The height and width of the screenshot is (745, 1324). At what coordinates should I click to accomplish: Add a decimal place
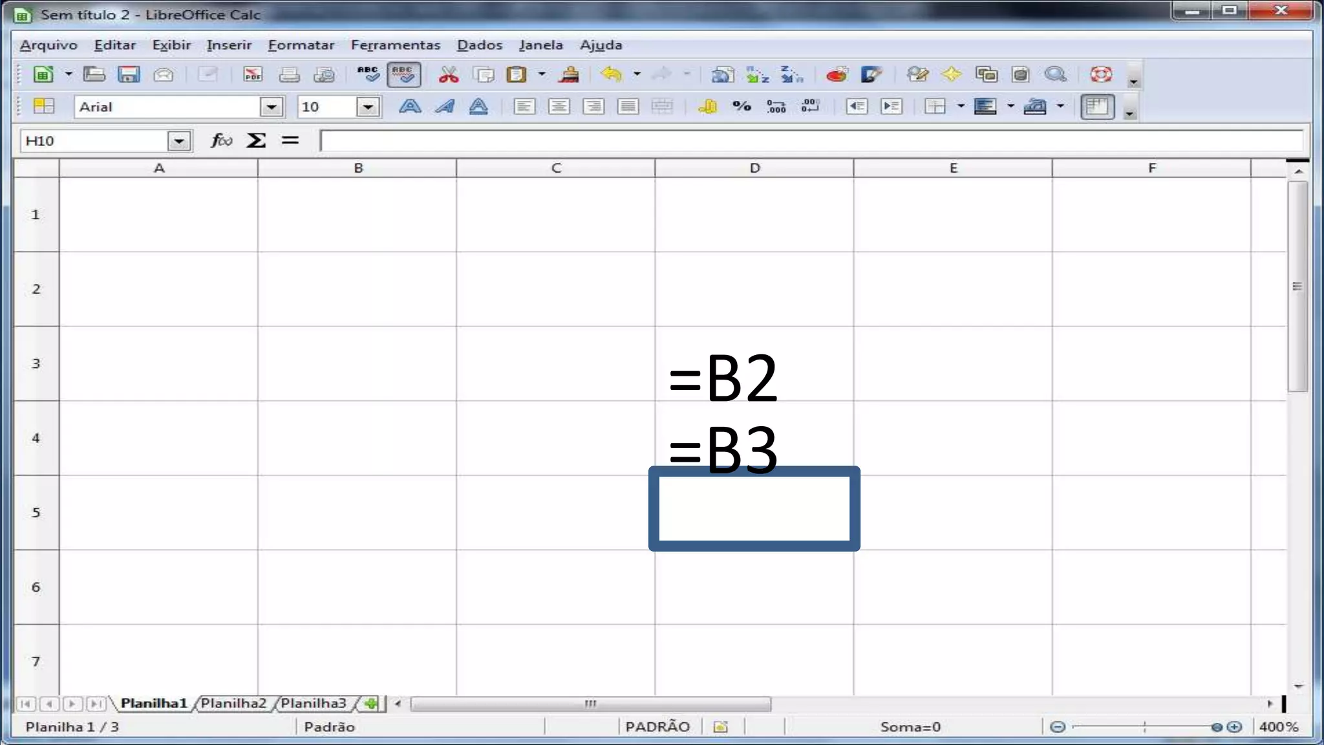click(776, 106)
